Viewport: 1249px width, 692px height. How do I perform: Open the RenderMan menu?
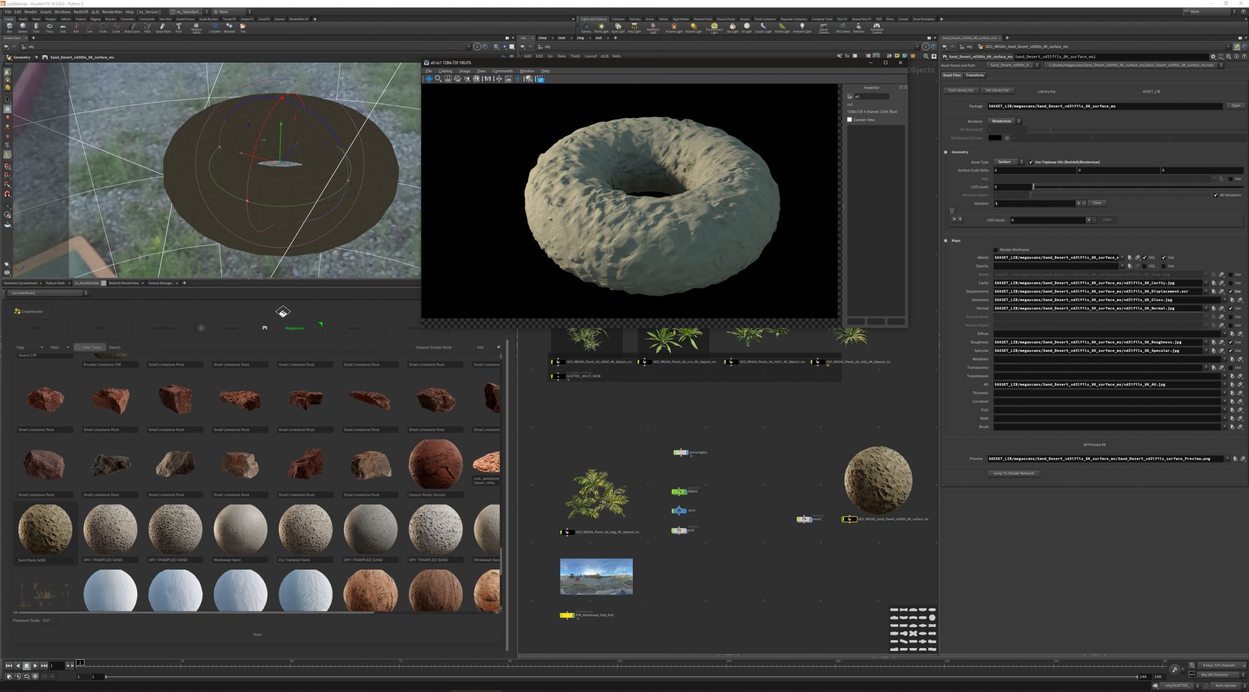click(x=112, y=12)
